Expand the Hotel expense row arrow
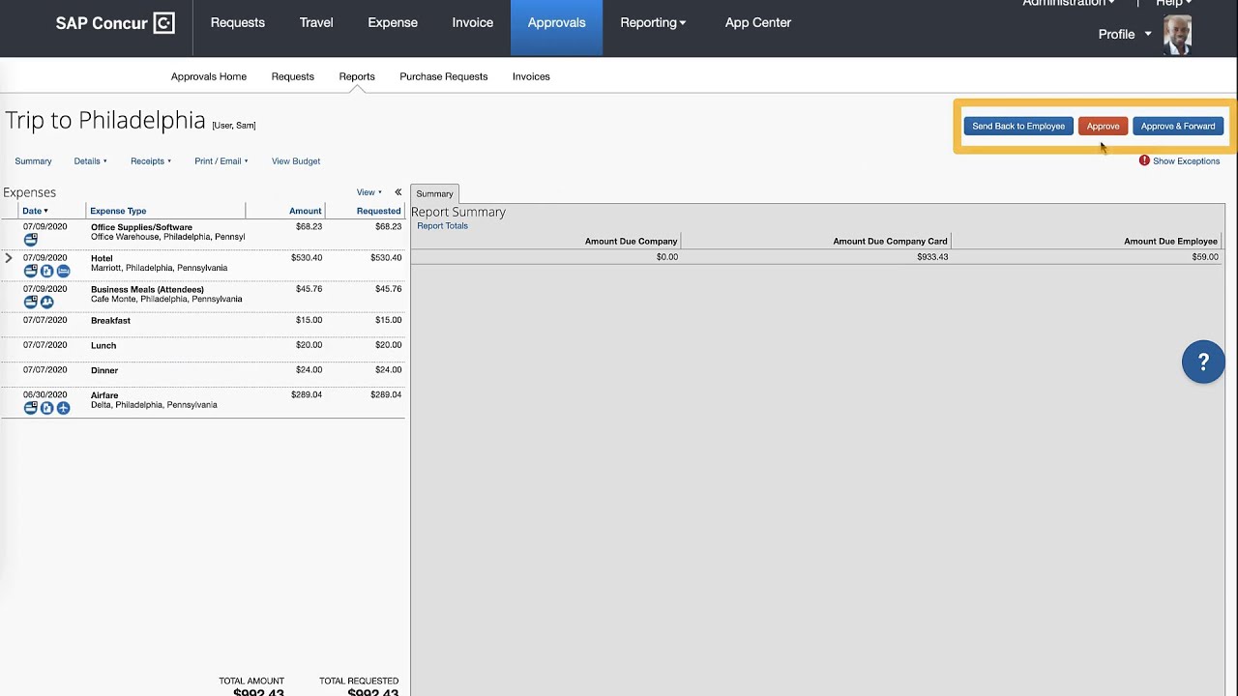The image size is (1238, 696). click(x=9, y=258)
